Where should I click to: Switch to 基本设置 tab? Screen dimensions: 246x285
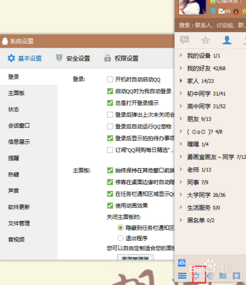tap(25, 59)
